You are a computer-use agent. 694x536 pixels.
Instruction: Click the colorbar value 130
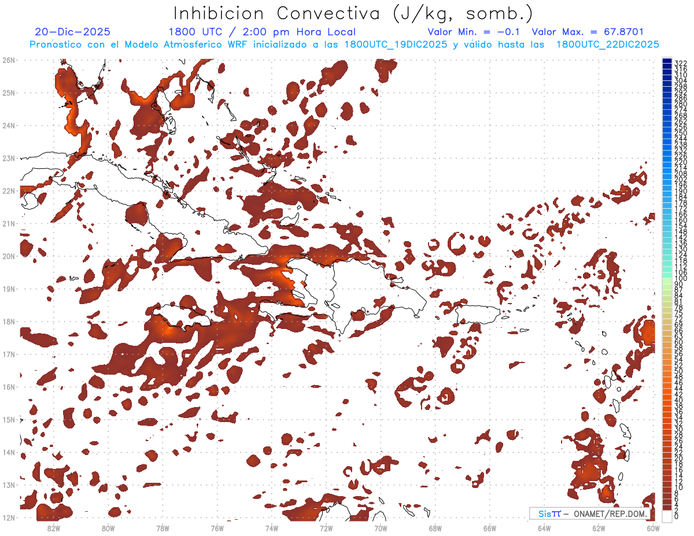681,249
